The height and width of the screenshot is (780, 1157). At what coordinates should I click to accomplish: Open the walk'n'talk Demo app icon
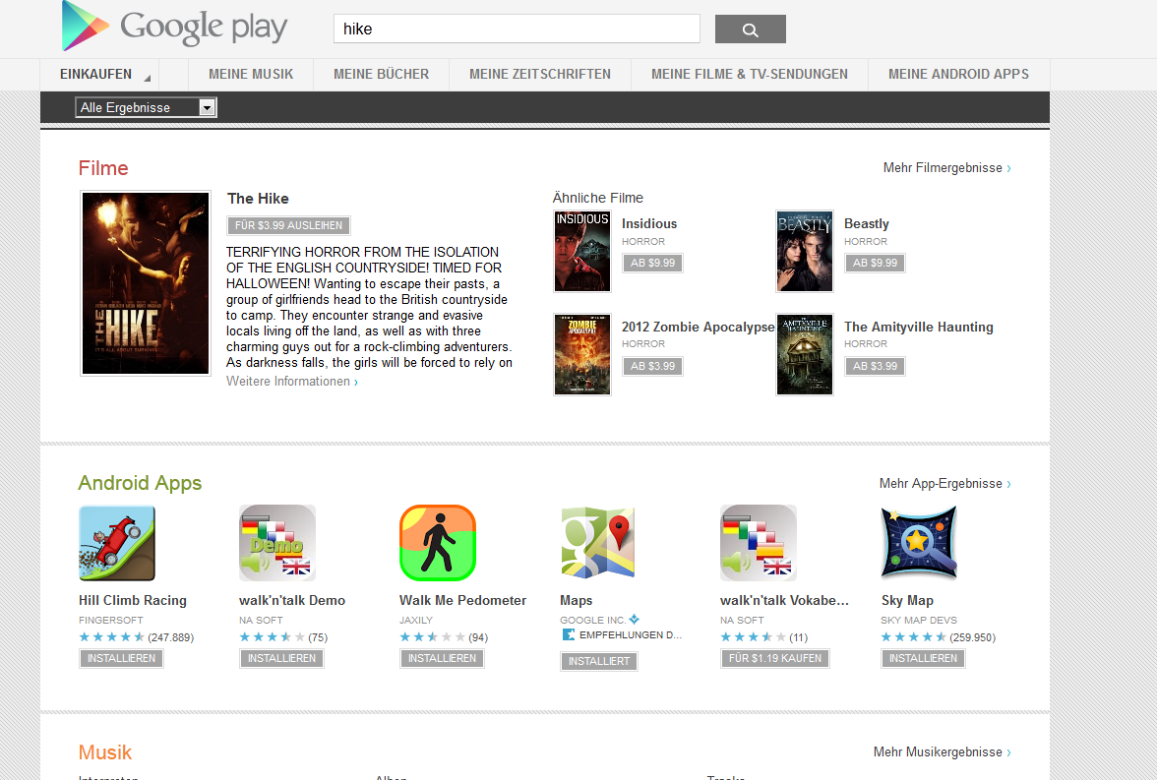277,543
